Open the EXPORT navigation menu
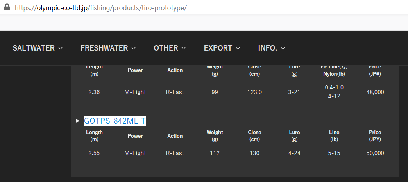The width and height of the screenshot is (408, 182). (x=218, y=48)
